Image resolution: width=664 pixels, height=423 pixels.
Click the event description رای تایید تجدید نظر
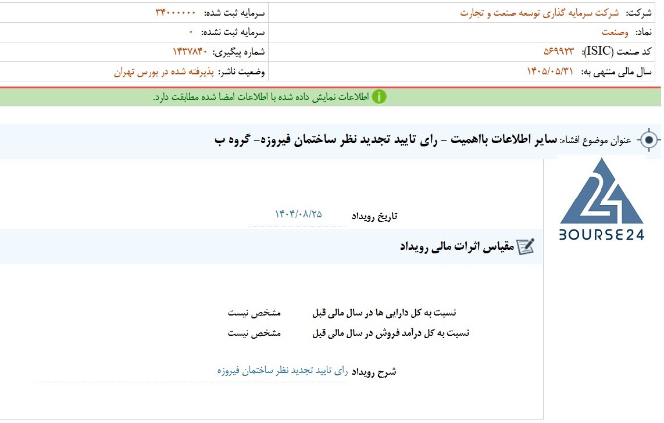coord(283,371)
